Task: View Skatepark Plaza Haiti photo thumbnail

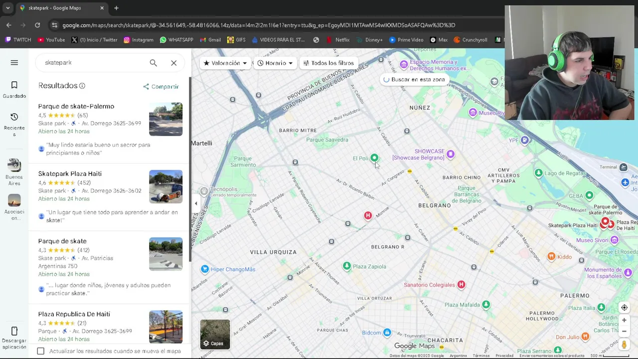Action: [165, 186]
